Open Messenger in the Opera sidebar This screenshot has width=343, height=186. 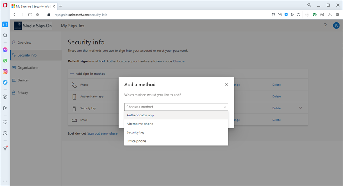pyautogui.click(x=5, y=50)
